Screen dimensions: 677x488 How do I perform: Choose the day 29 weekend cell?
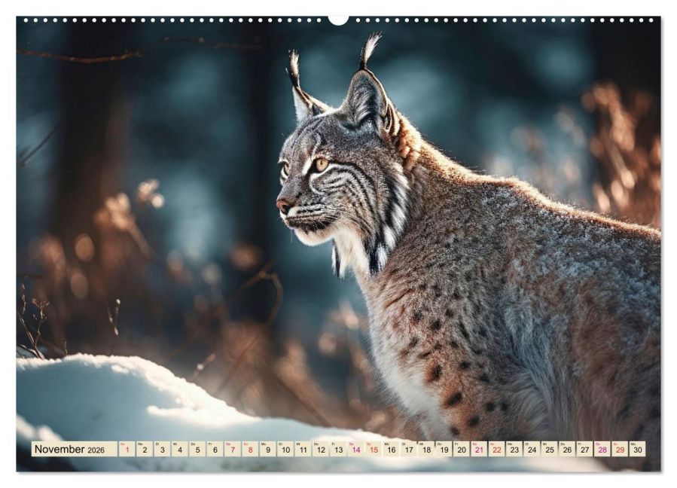[x=621, y=449]
